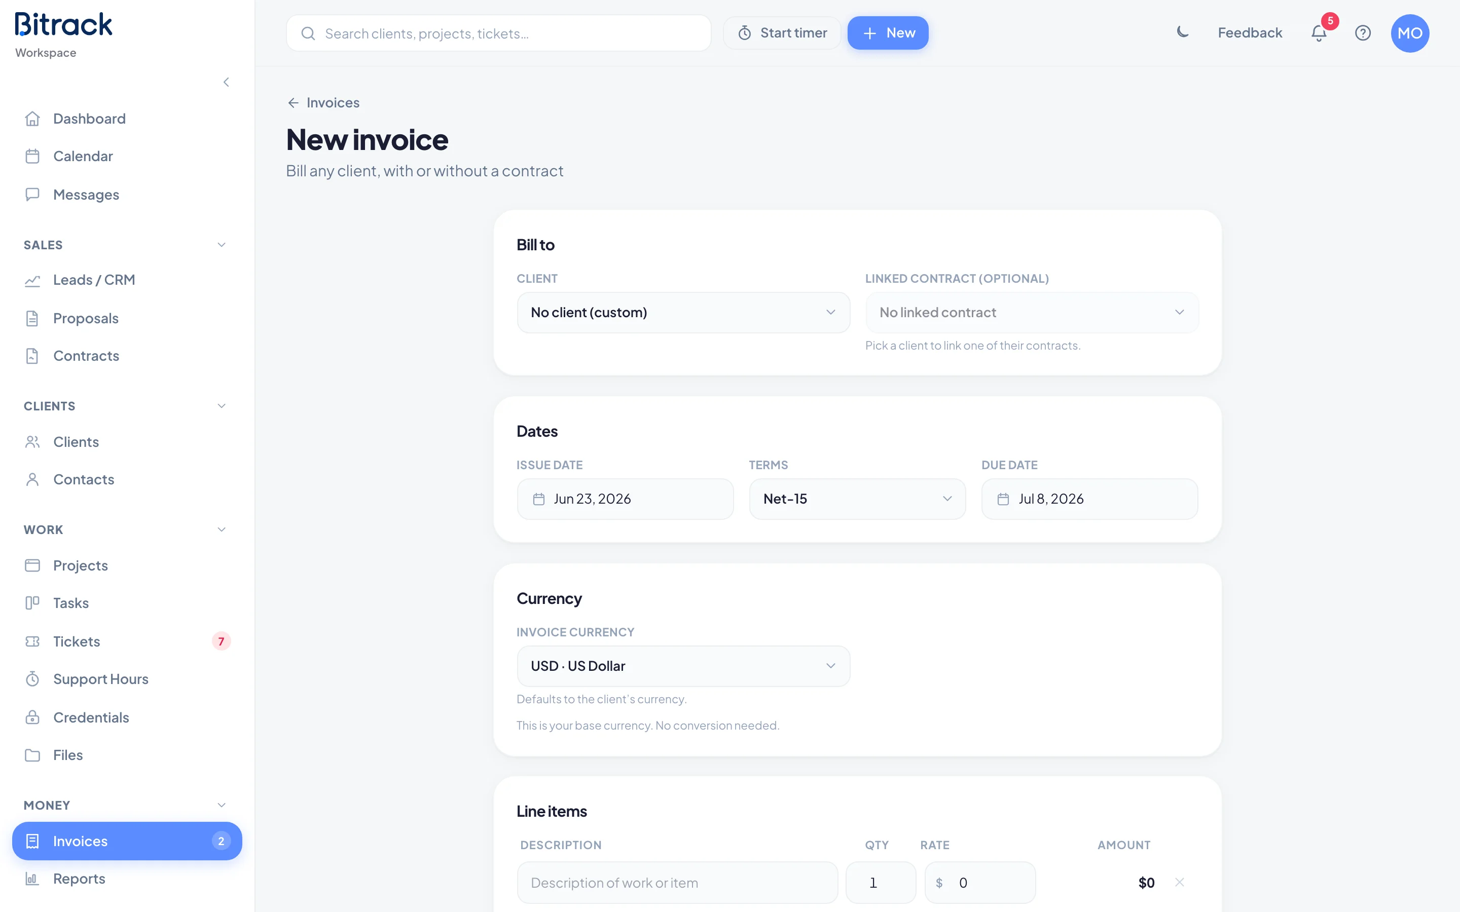
Task: Click the Credentials lock icon
Action: click(32, 717)
